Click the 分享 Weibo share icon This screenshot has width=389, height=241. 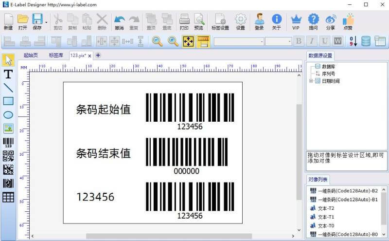[331, 21]
